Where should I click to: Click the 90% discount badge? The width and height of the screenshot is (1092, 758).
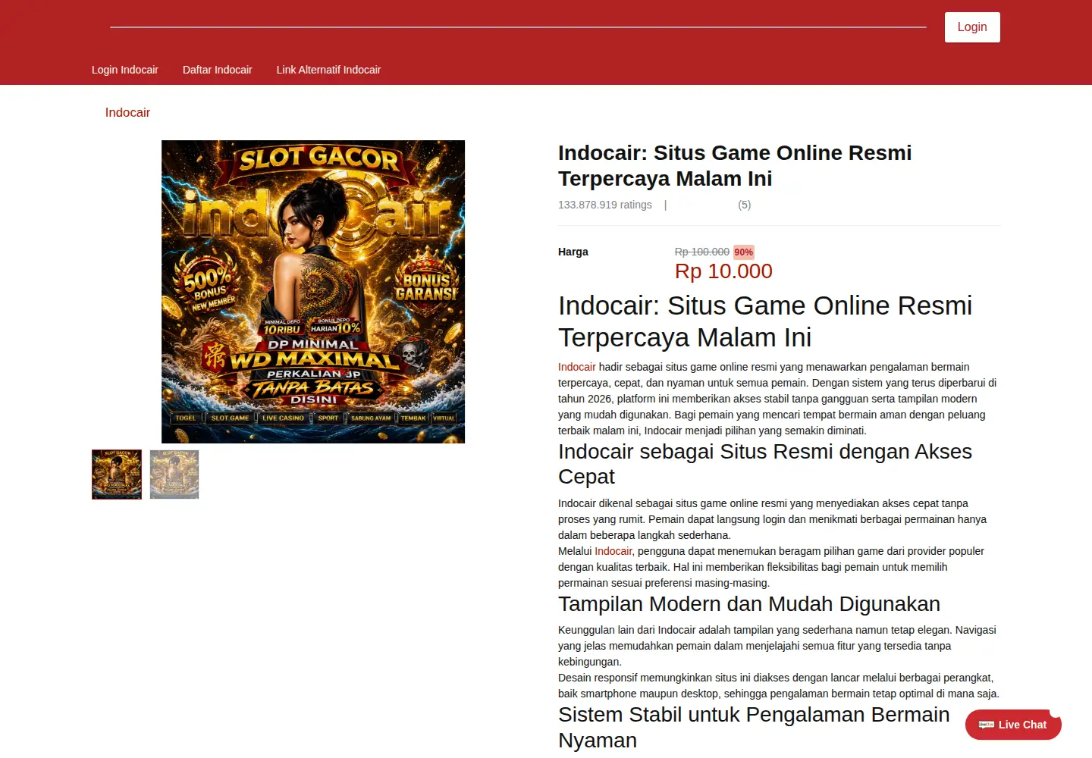[744, 252]
